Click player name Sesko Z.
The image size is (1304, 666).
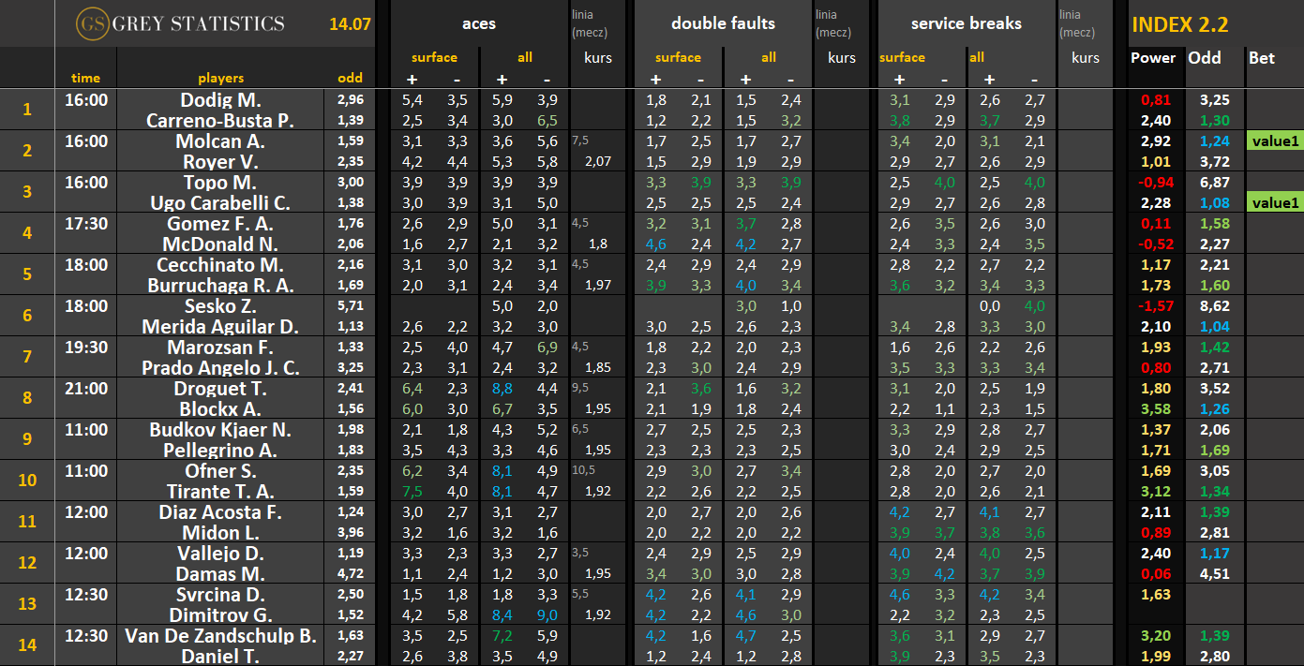click(x=220, y=305)
